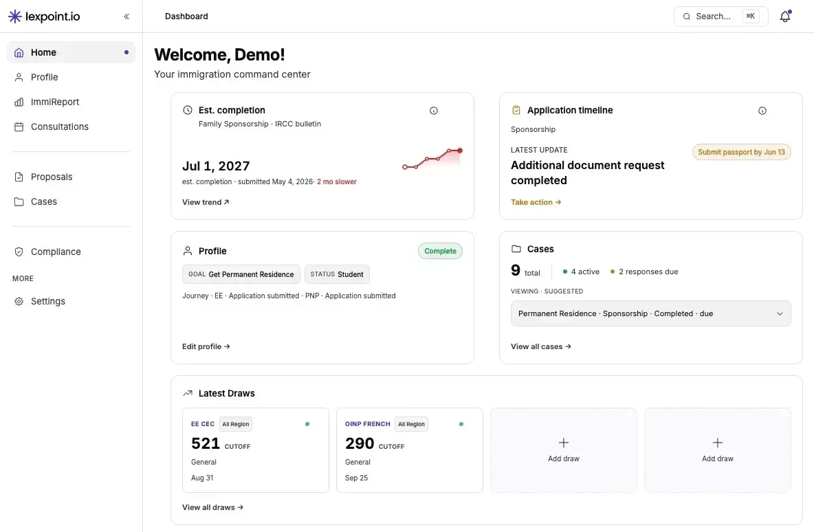Open Proposals from the sidebar

(x=71, y=177)
